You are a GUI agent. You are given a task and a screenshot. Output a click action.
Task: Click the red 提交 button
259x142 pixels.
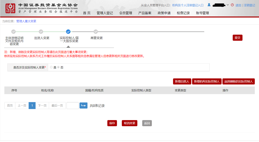click(237, 38)
